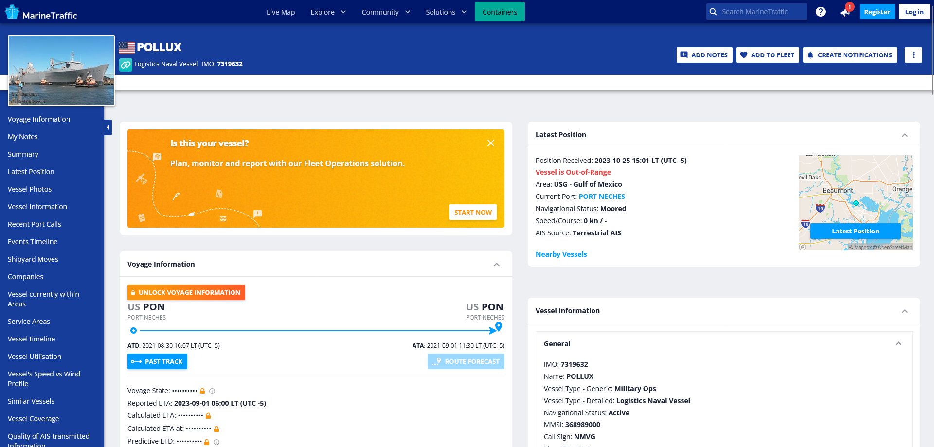Click the info icon next to Predictive ETD
This screenshot has width=934, height=447.
(x=216, y=442)
